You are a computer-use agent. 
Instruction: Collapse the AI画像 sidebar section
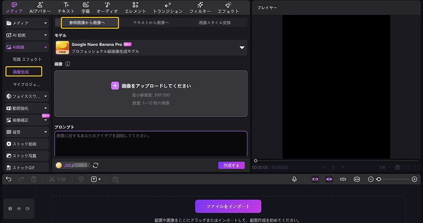pos(27,47)
